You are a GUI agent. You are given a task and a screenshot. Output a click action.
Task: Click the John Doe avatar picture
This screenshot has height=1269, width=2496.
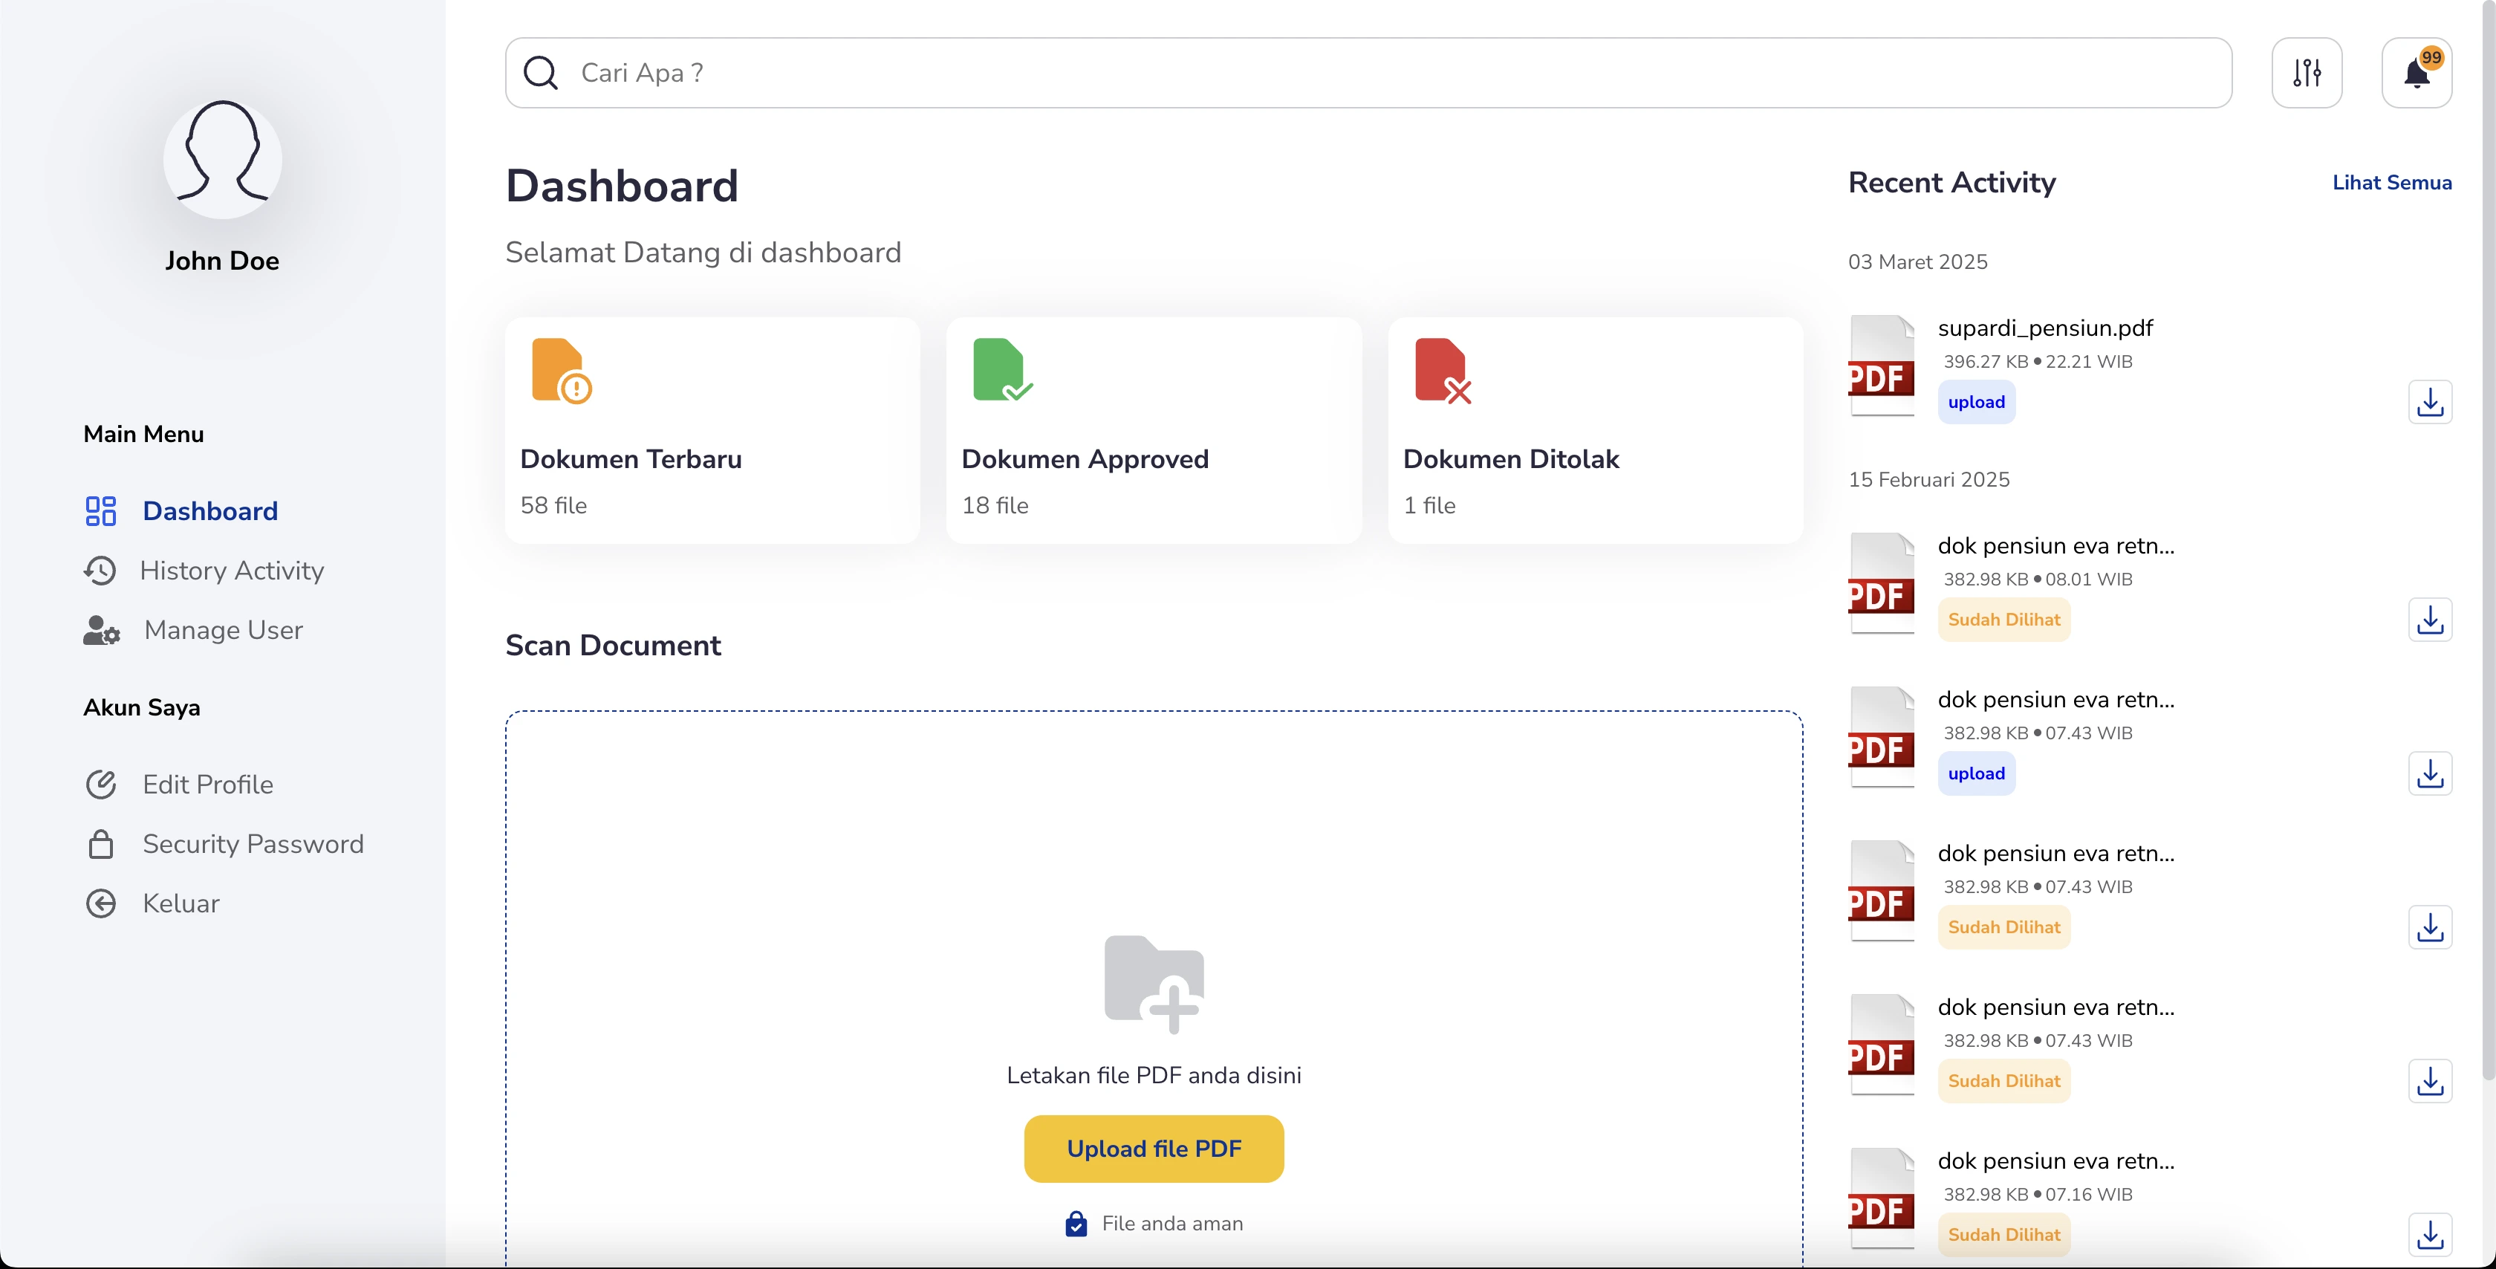click(x=222, y=158)
